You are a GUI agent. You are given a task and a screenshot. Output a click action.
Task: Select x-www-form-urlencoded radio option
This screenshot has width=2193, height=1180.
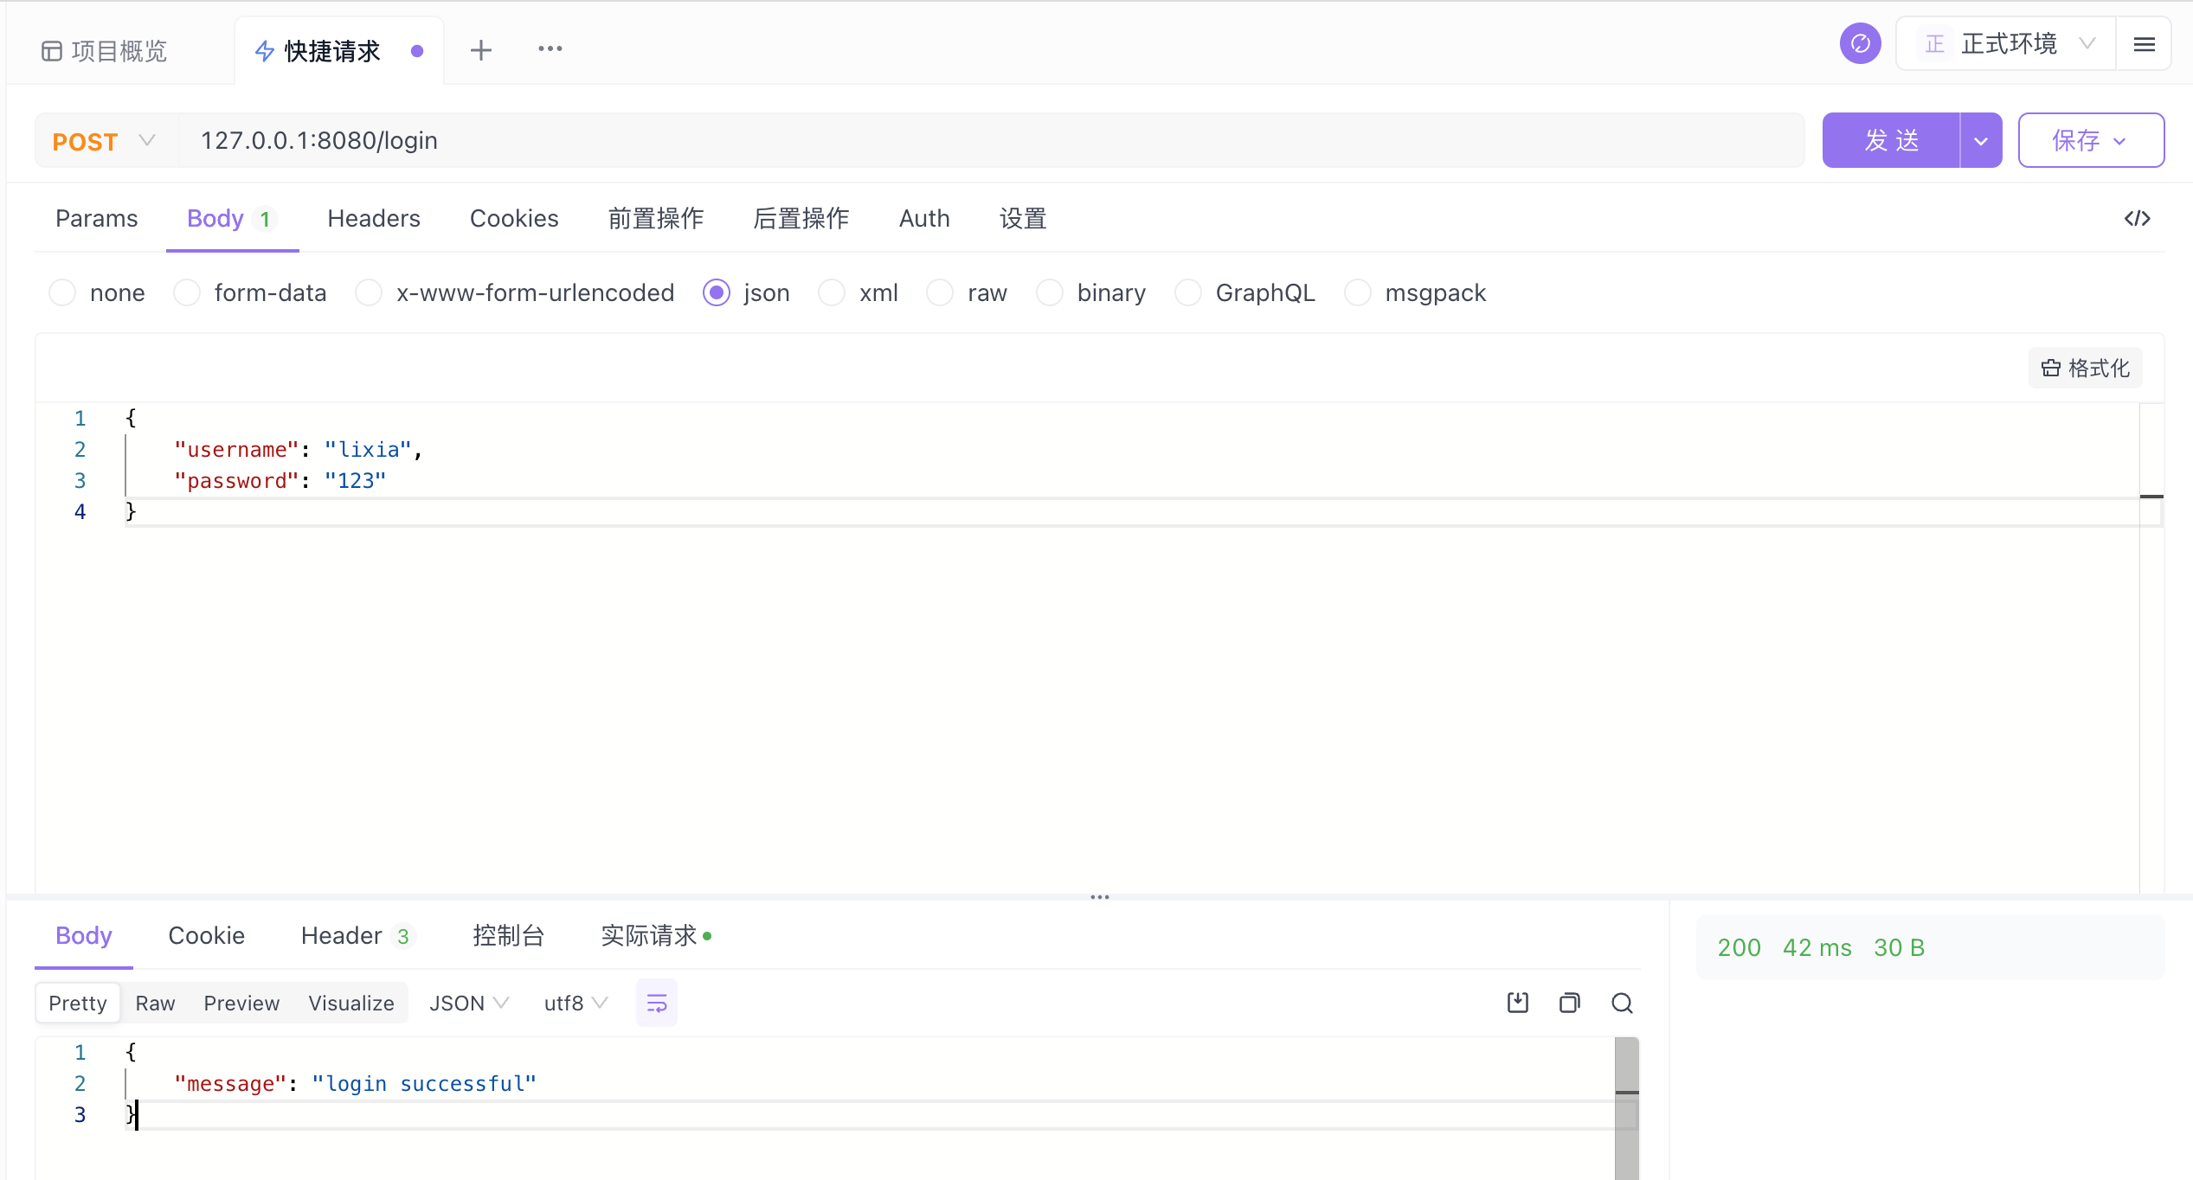click(370, 293)
